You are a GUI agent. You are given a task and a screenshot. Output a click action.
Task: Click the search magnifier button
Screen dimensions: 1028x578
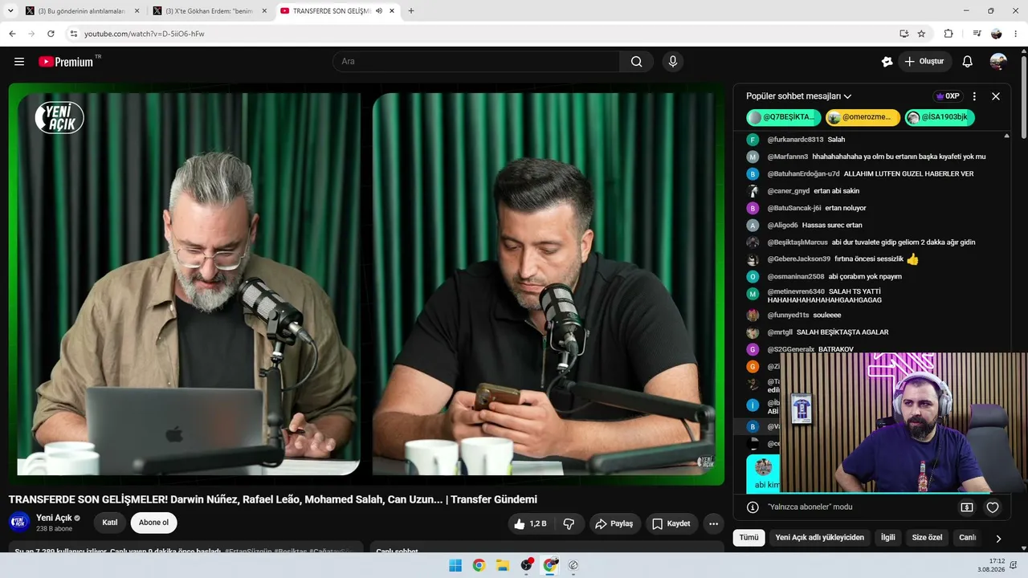[x=637, y=62]
